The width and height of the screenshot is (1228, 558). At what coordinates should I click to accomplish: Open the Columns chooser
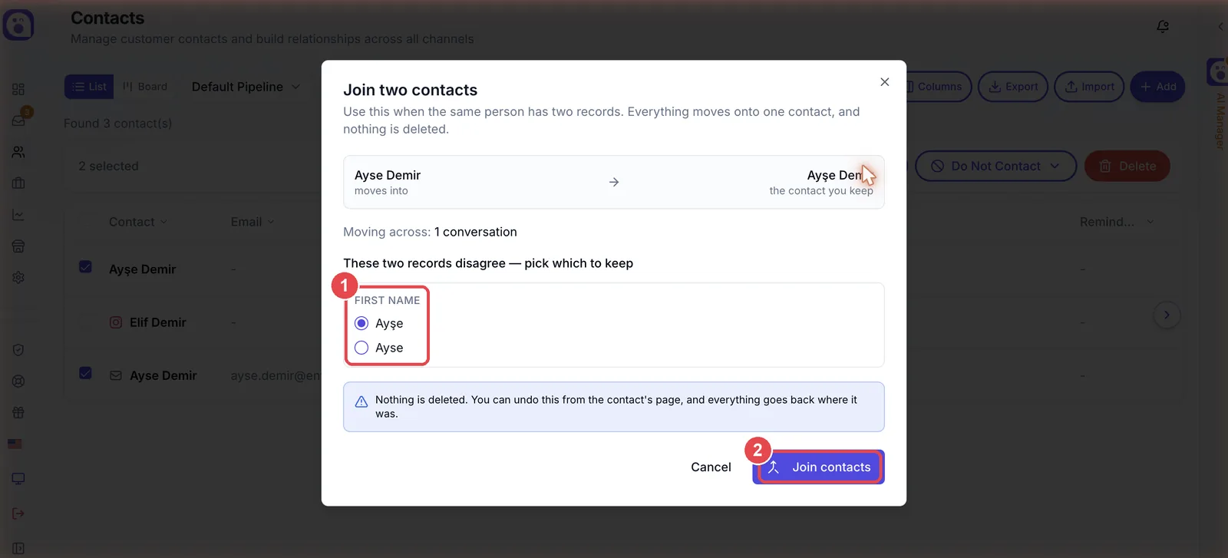tap(939, 87)
